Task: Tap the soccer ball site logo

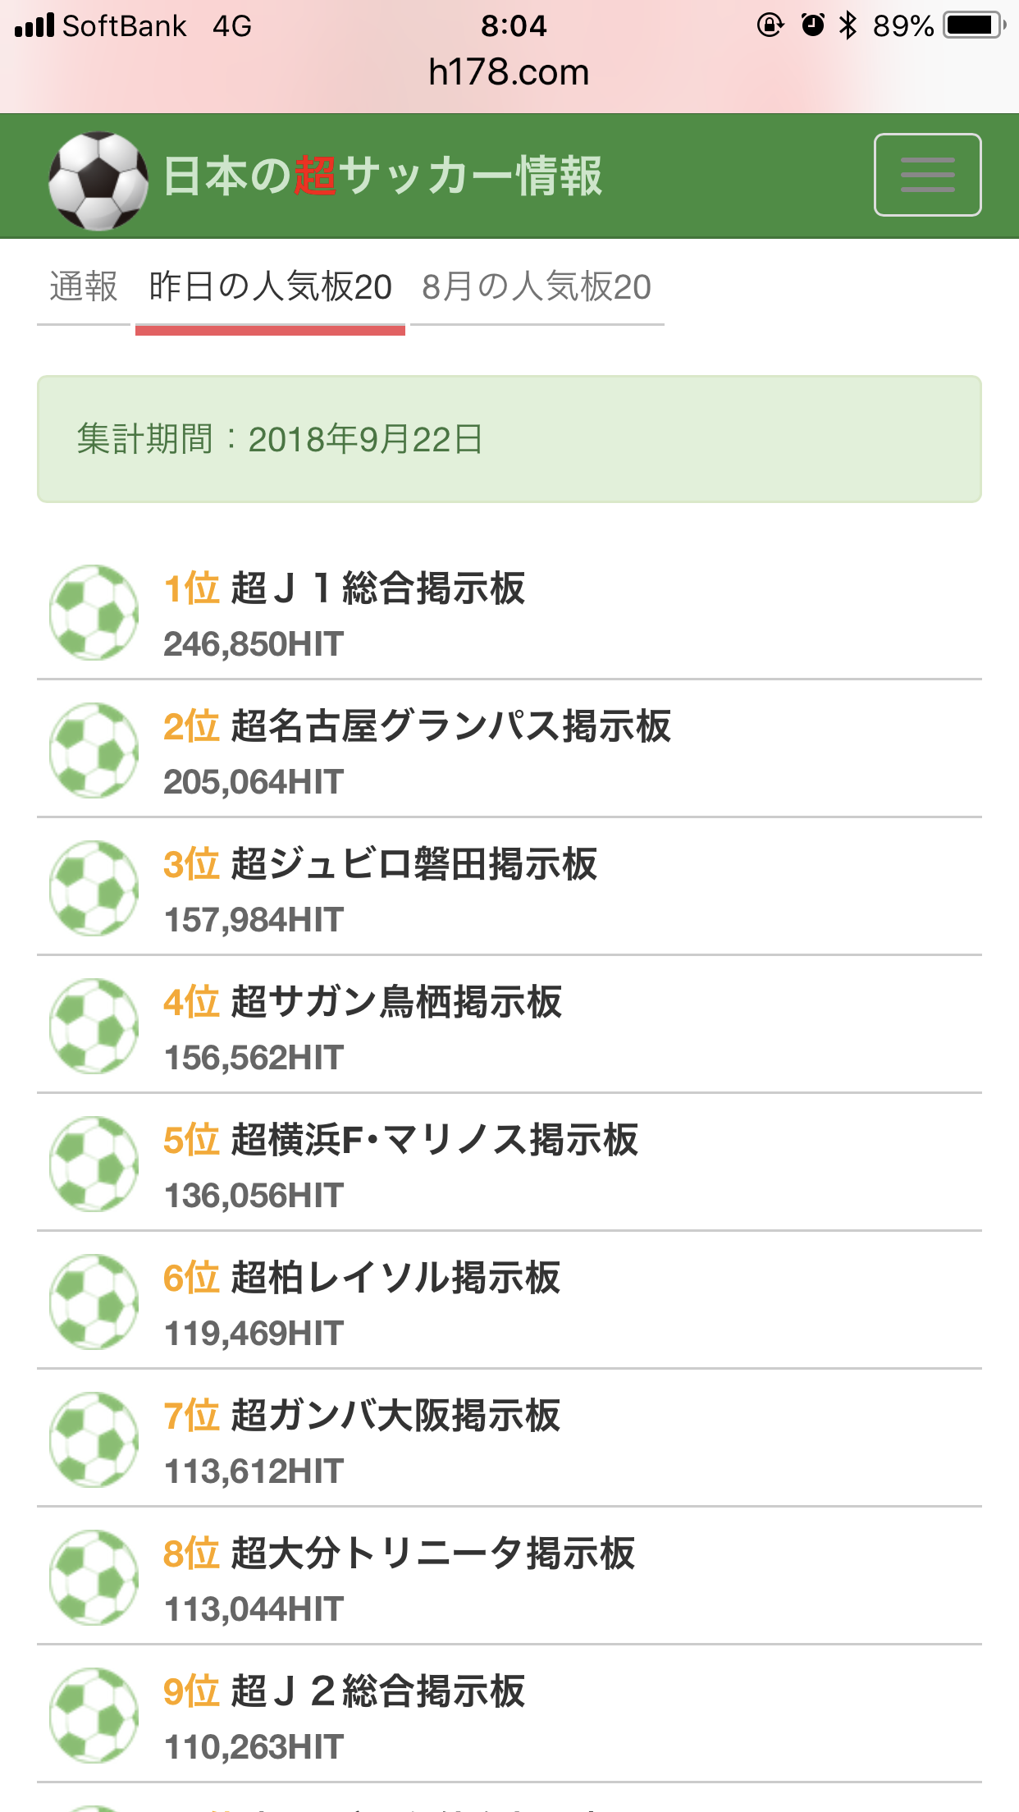Action: tap(98, 180)
